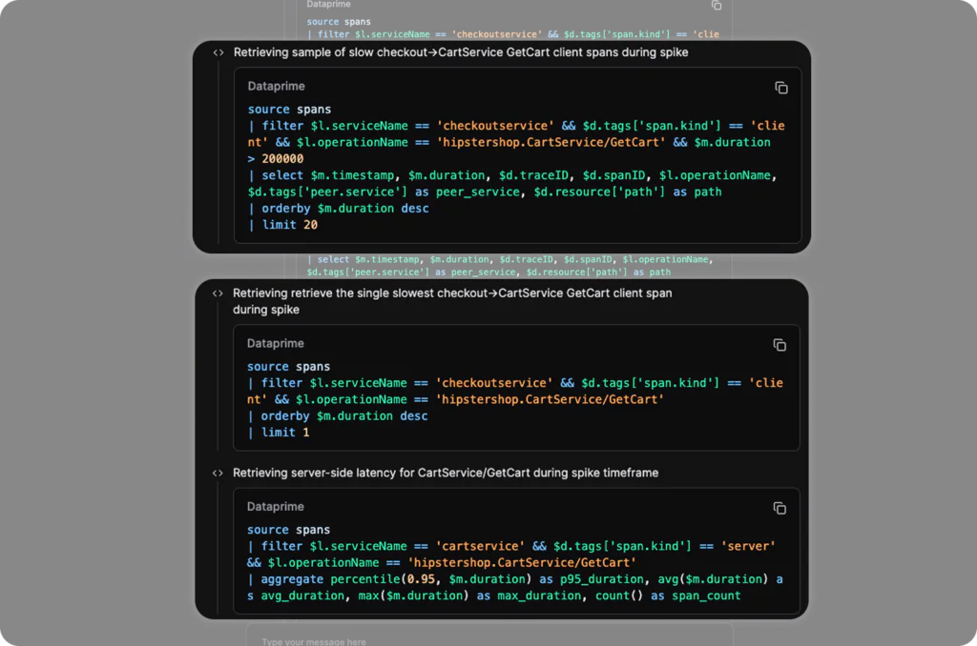The image size is (977, 646).
Task: Copy the single slowest span query (limit 1)
Action: pyautogui.click(x=780, y=345)
